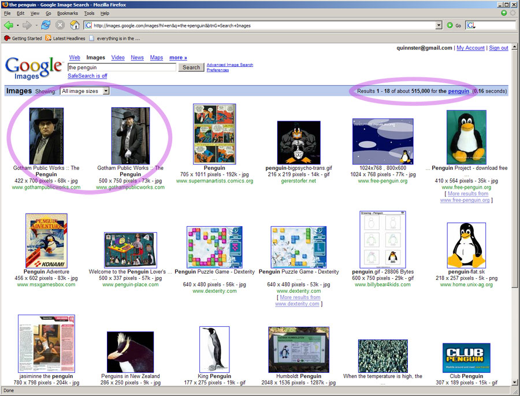Switch to the News search tab

point(138,57)
